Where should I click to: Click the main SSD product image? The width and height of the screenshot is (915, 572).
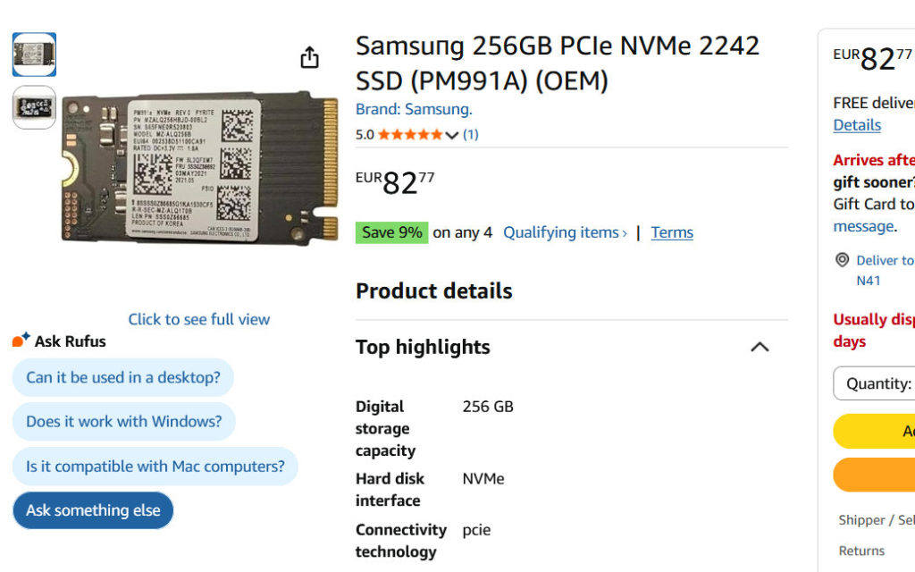pos(199,170)
